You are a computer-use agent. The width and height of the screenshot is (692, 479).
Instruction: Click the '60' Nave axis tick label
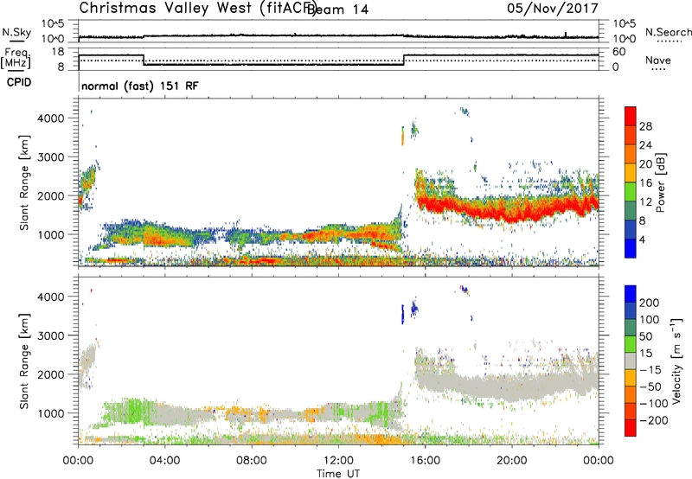(618, 52)
